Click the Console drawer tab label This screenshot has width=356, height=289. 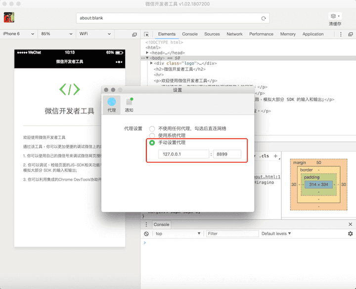point(161,225)
